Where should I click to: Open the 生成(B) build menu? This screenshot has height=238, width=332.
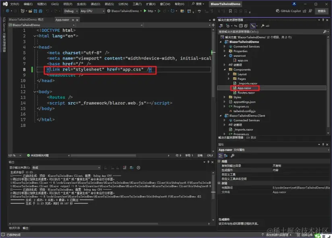[81, 4]
